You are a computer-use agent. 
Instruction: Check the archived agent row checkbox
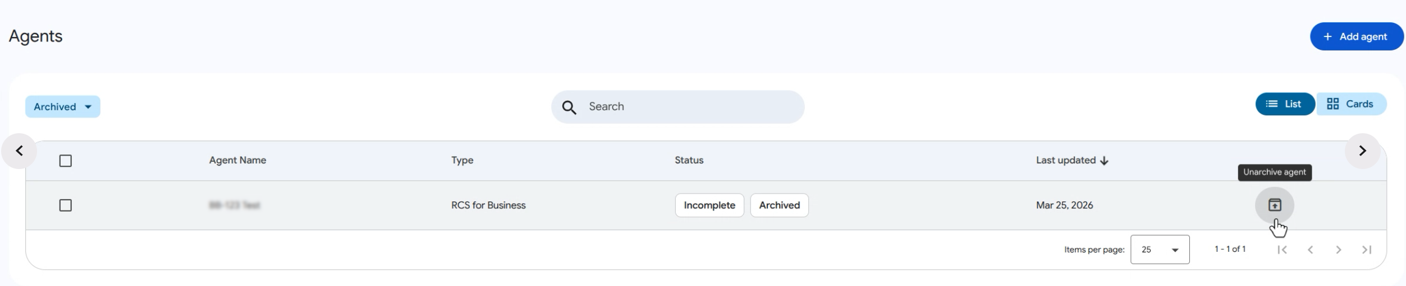tap(66, 205)
